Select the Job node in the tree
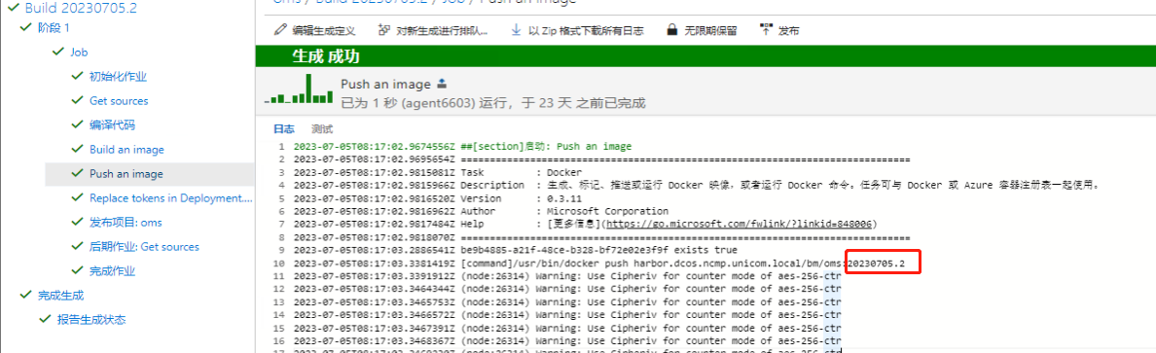The height and width of the screenshot is (353, 1156). 79,53
